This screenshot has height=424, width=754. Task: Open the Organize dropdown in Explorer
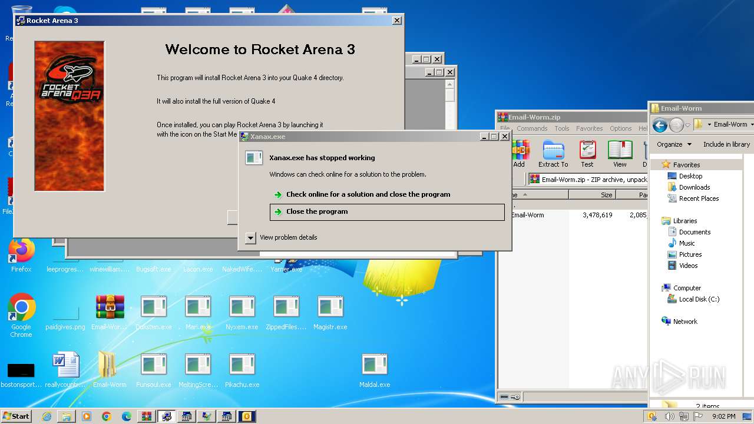point(673,144)
